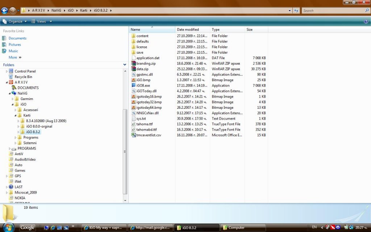The width and height of the screenshot is (371, 232).
Task: Select the tmceventlist.csv Excel icon
Action: click(133, 135)
